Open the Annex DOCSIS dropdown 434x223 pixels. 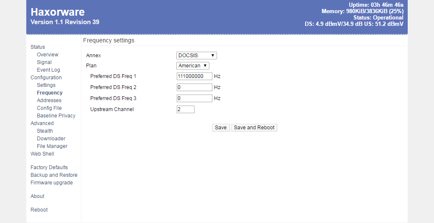pos(197,56)
